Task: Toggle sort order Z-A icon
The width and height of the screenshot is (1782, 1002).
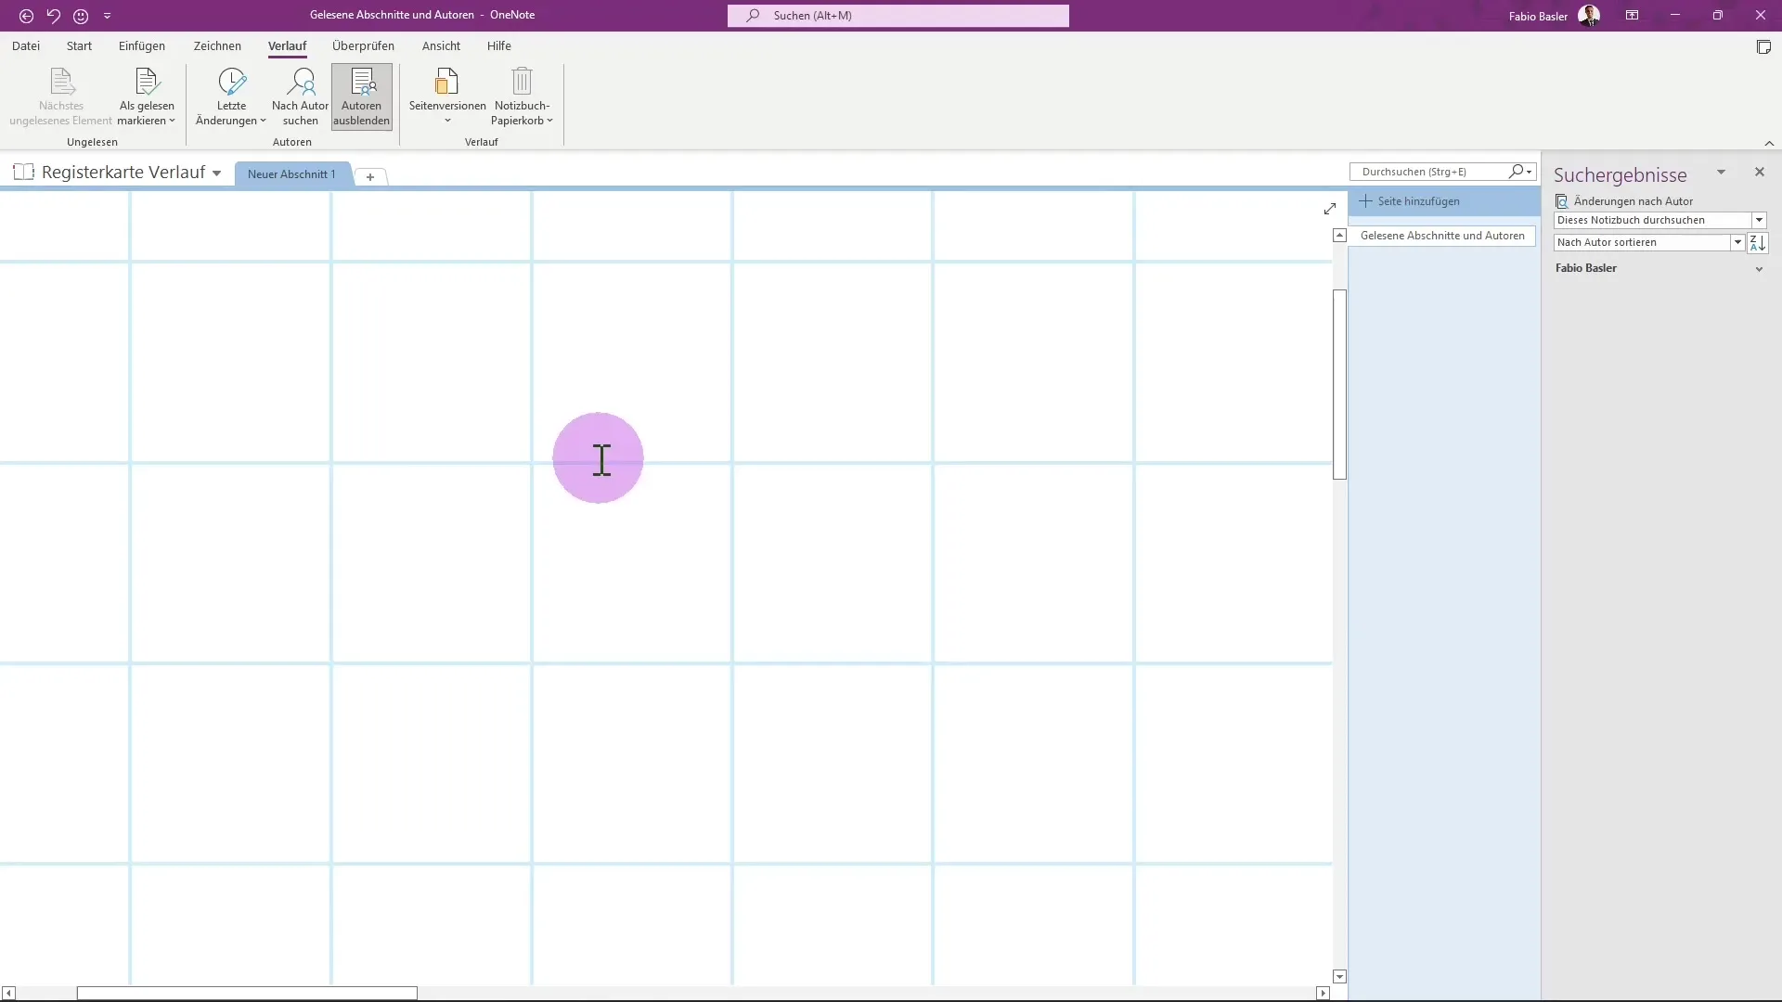Action: pos(1757,242)
